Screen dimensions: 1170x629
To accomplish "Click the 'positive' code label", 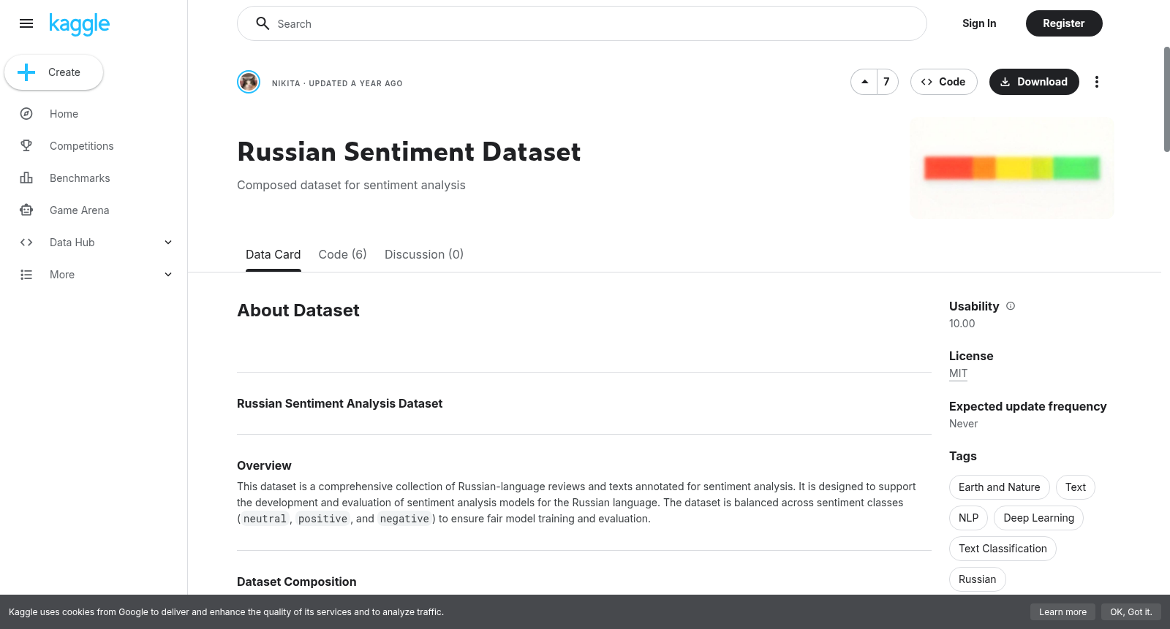I will pos(322,519).
